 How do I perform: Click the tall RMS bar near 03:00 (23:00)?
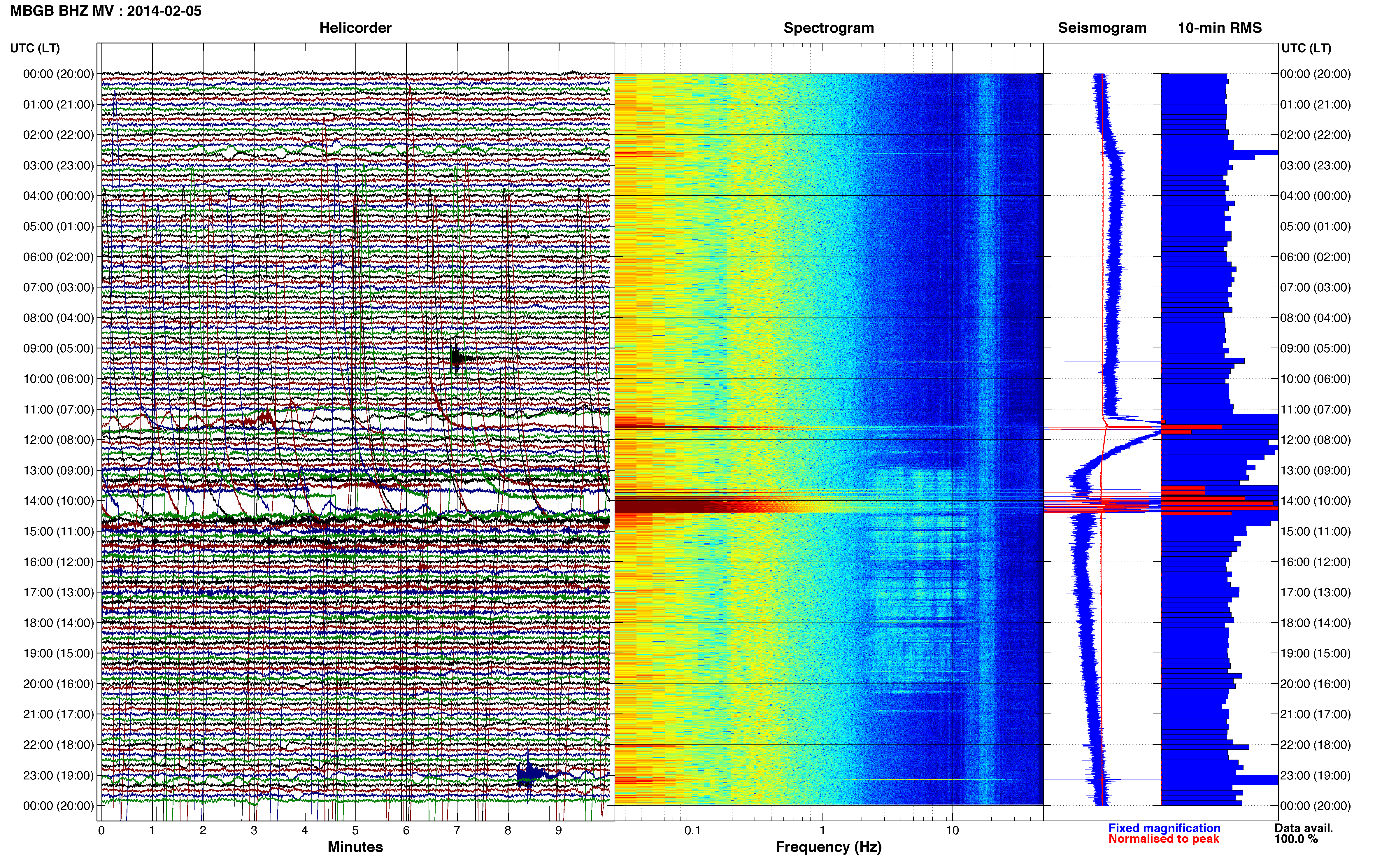1220,153
